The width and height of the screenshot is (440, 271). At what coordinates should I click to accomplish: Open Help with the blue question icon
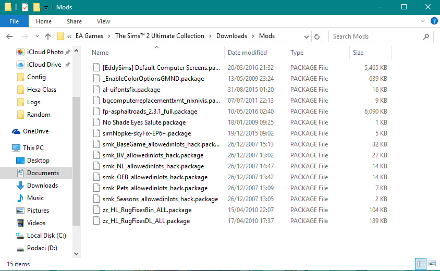pyautogui.click(x=433, y=21)
